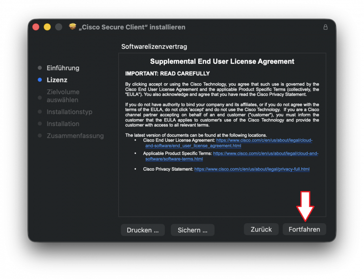This screenshot has height=279, width=364.
Task: Click the lock icon in the title bar
Action: click(x=325, y=27)
